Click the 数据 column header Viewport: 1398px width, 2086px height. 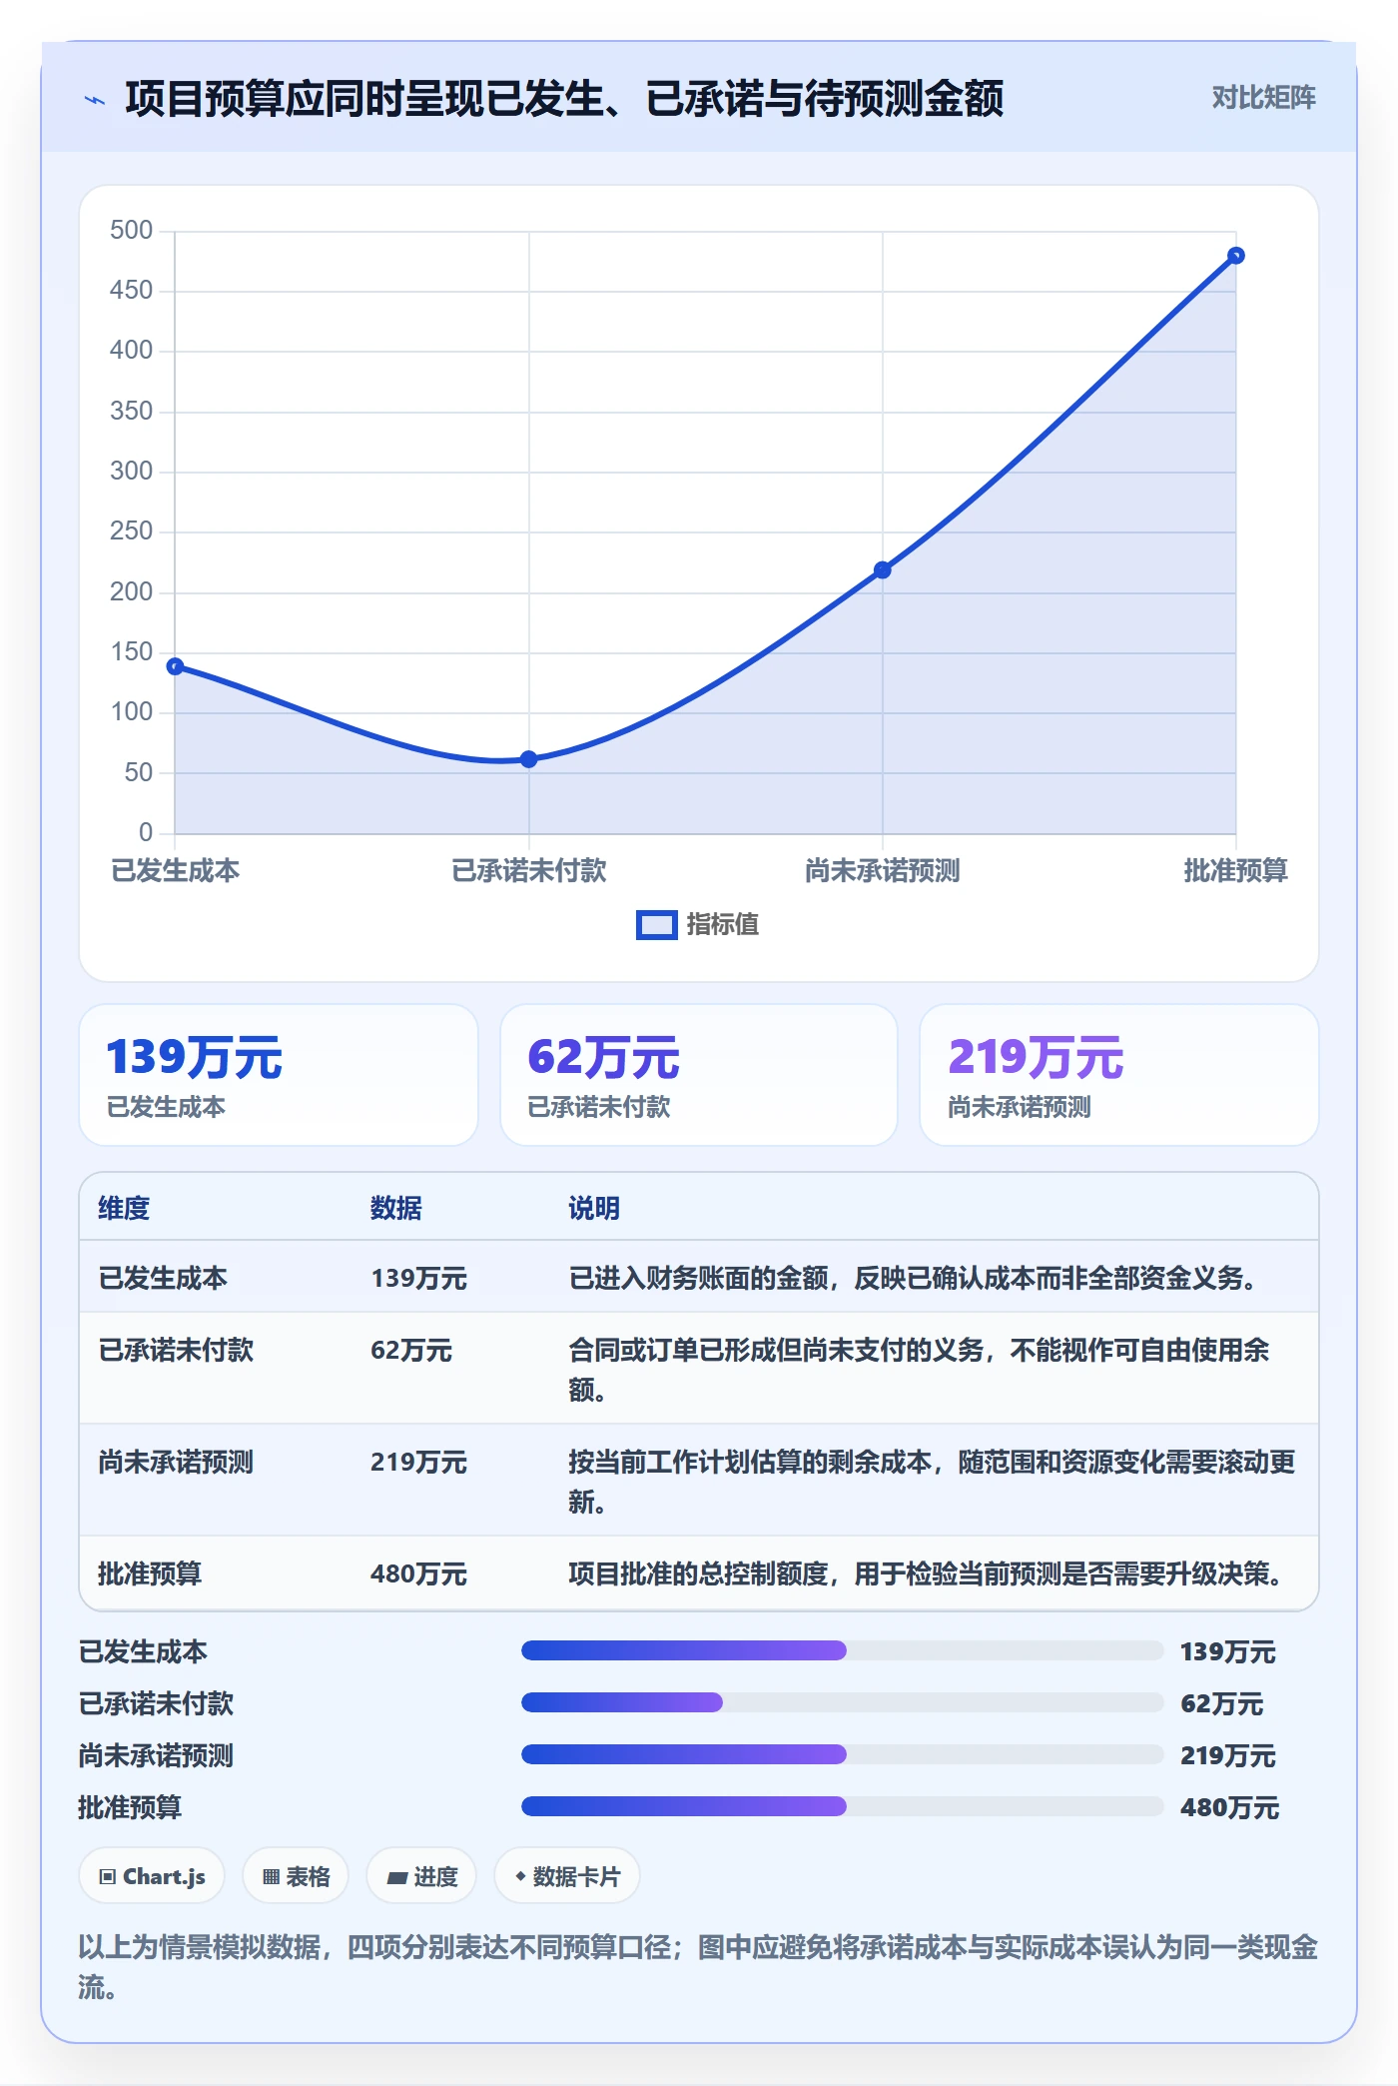pyautogui.click(x=396, y=1208)
